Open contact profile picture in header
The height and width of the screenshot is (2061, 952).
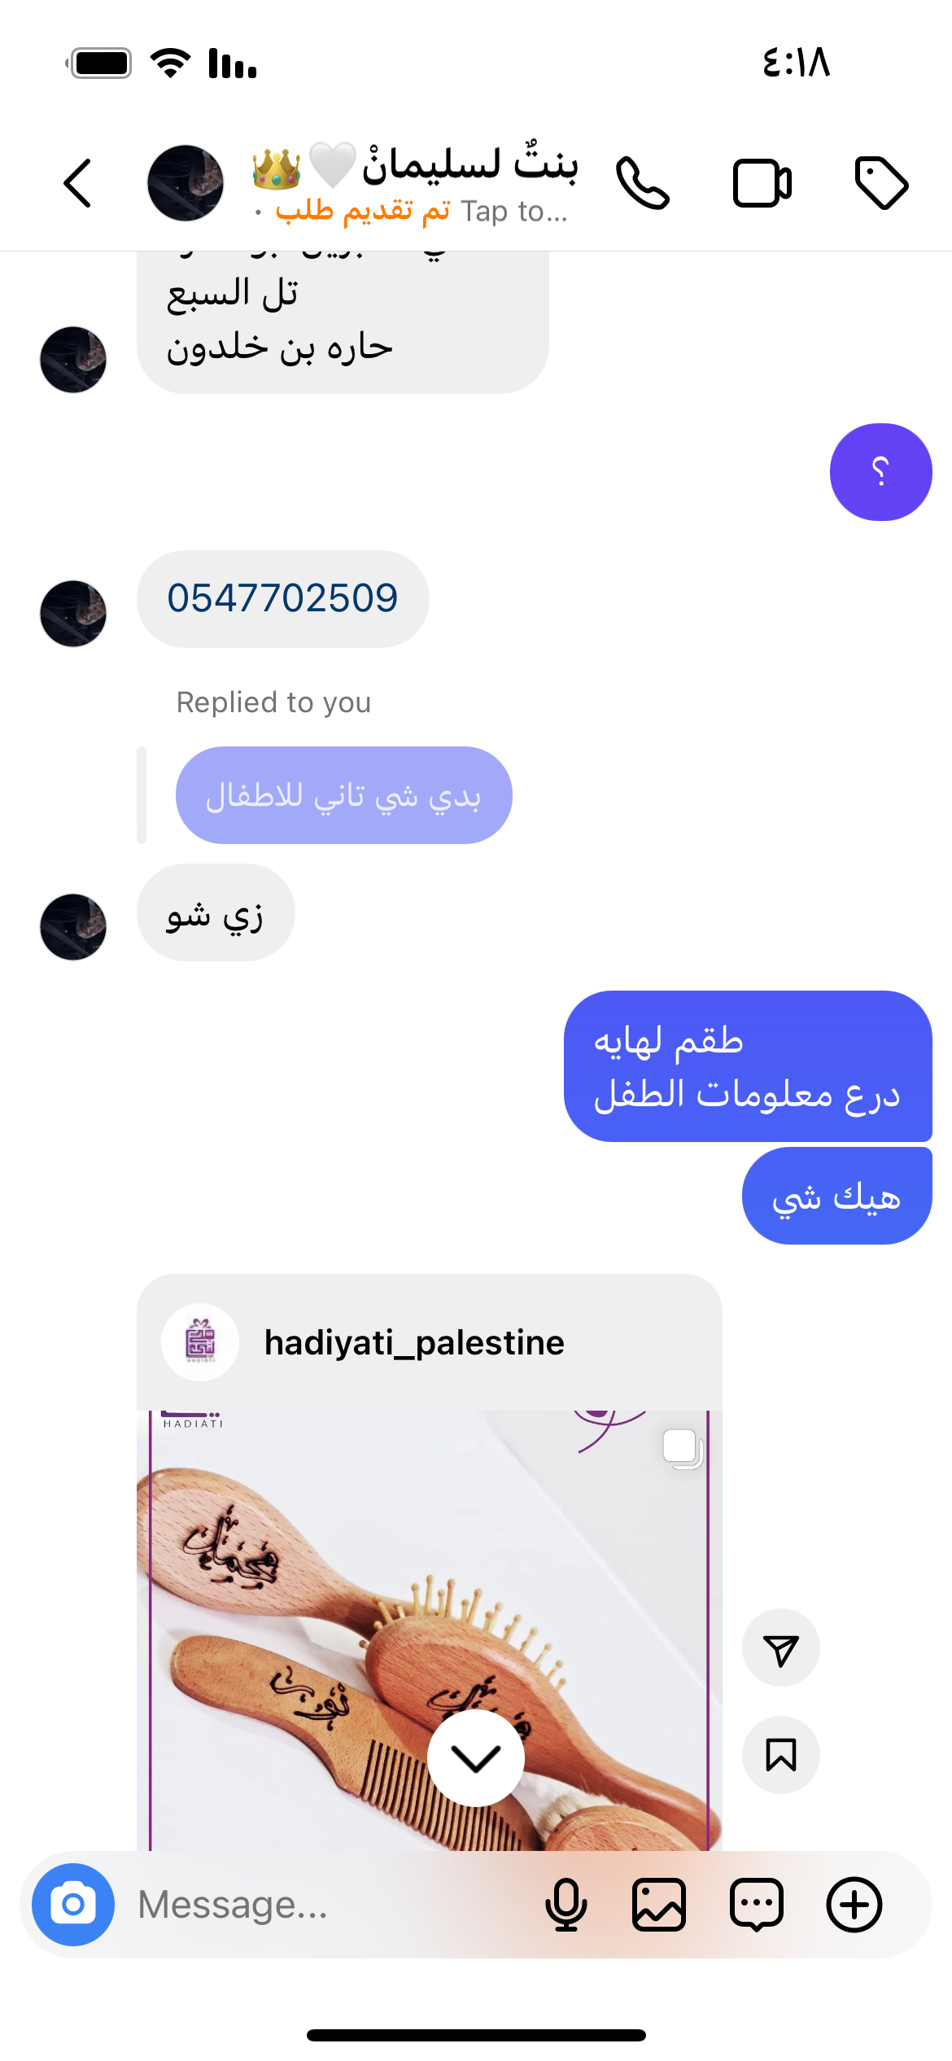pyautogui.click(x=186, y=183)
